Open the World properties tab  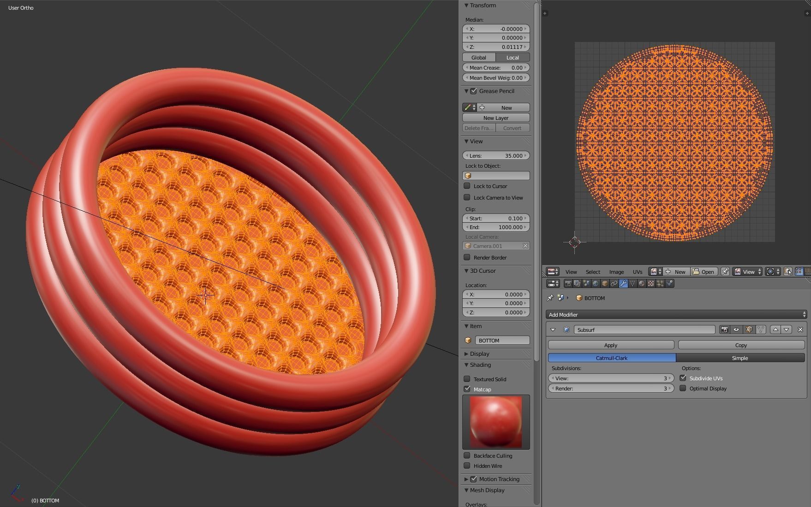click(x=596, y=283)
